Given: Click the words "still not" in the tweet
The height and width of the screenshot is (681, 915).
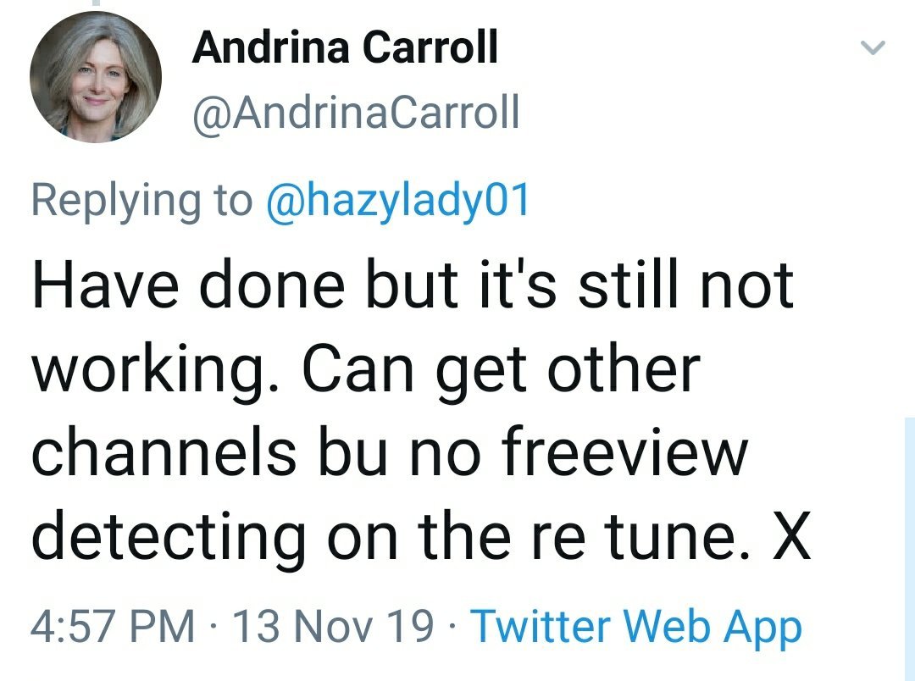Looking at the screenshot, I should point(685,285).
